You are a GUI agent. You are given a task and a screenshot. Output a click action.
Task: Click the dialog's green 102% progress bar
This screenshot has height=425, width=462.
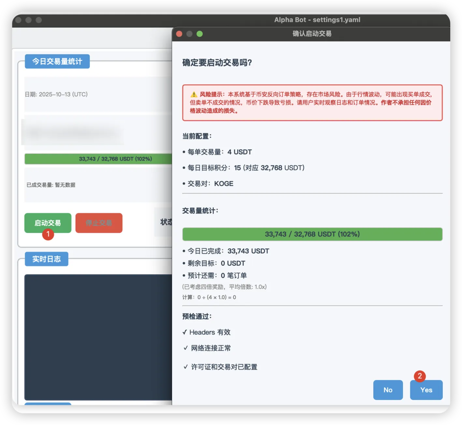pyautogui.click(x=312, y=234)
